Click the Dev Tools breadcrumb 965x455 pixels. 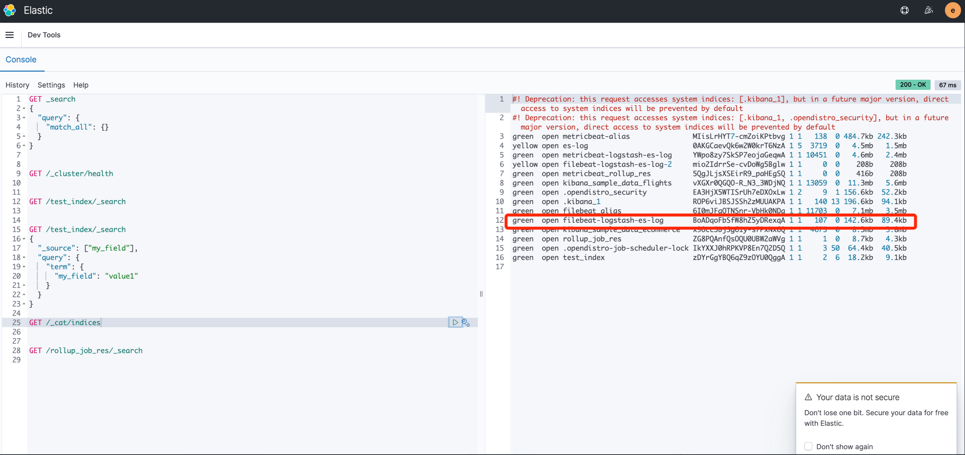pyautogui.click(x=44, y=35)
